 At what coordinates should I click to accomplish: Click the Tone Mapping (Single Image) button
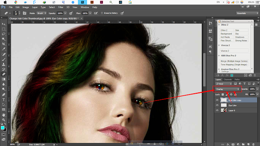234,64
